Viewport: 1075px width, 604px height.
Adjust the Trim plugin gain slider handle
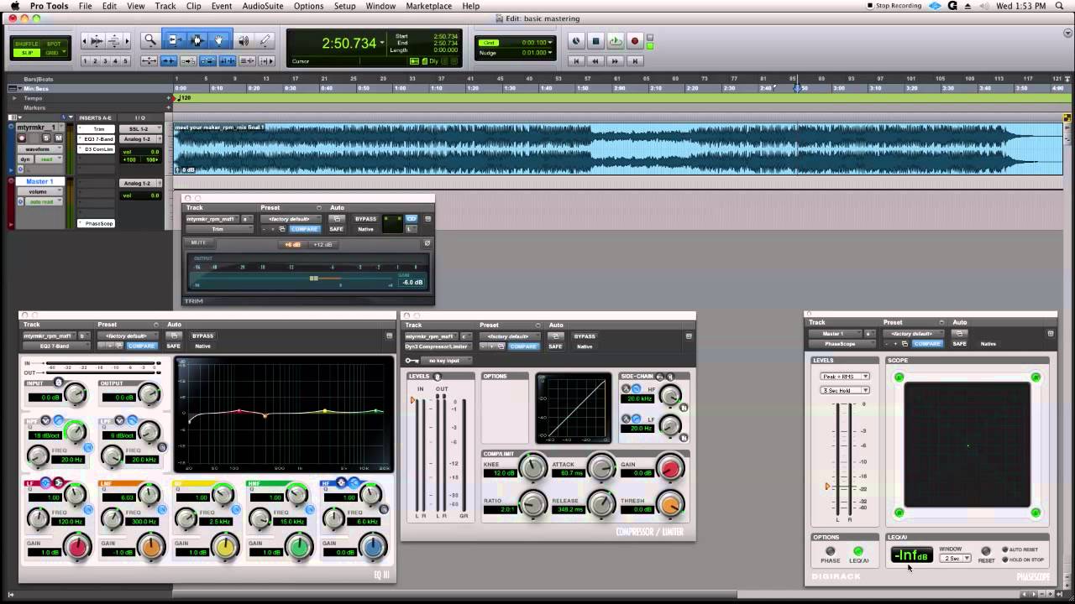click(x=313, y=278)
